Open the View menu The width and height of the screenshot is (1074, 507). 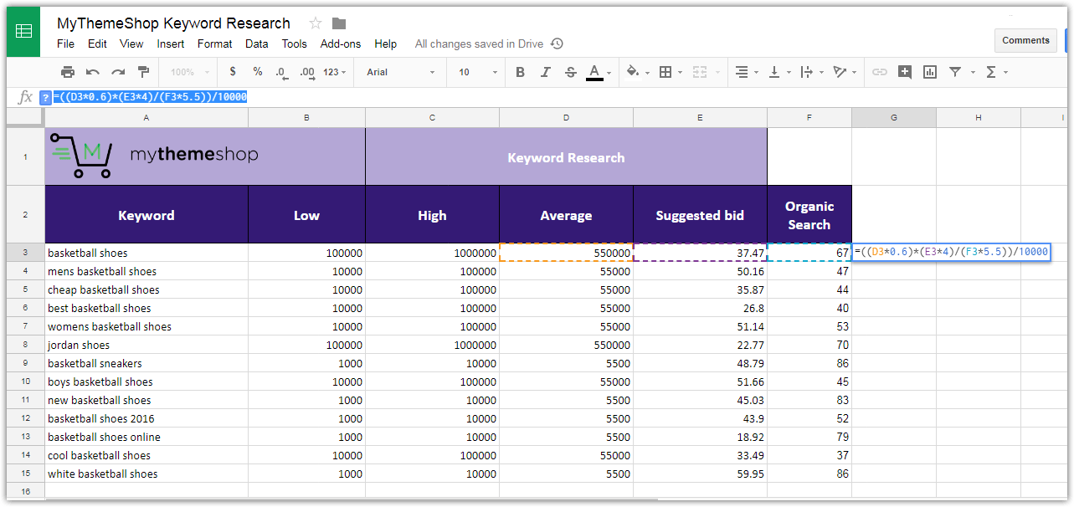[131, 44]
